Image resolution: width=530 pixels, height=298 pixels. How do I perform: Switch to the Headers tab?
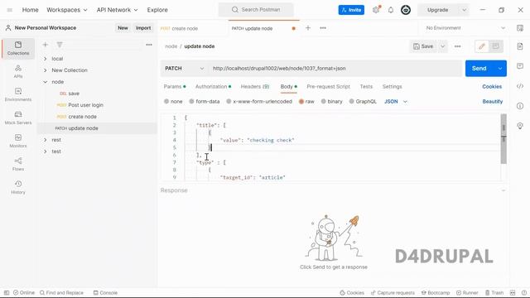click(x=255, y=86)
